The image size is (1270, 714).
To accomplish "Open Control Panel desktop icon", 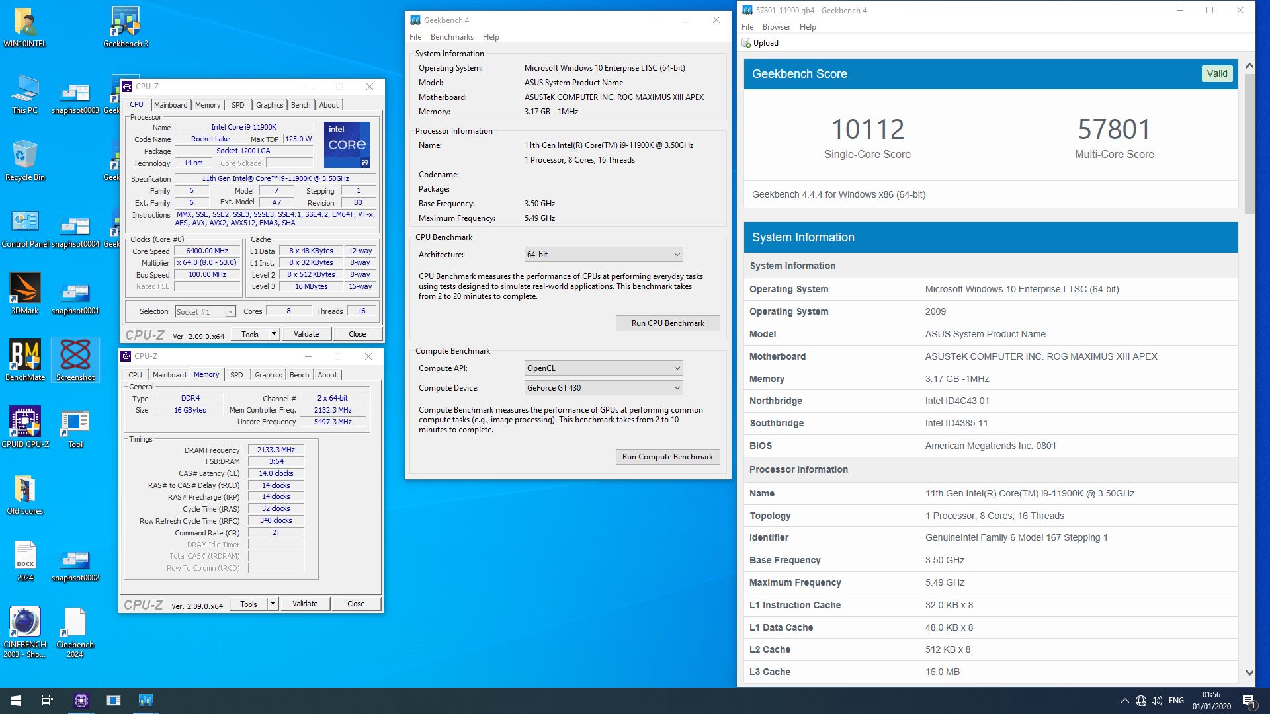I will click(x=25, y=228).
